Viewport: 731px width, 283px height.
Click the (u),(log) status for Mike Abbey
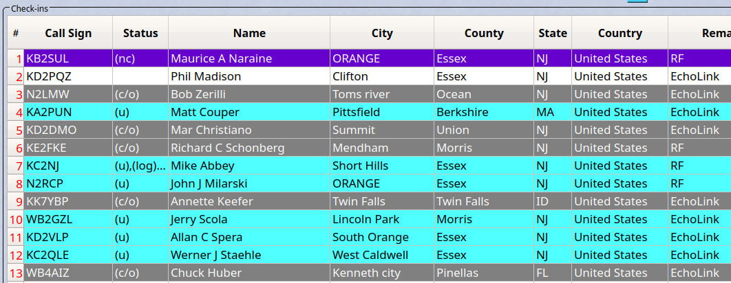140,166
